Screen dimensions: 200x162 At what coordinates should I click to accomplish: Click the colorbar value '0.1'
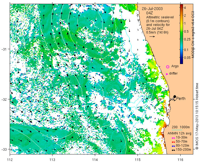click(186, 50)
